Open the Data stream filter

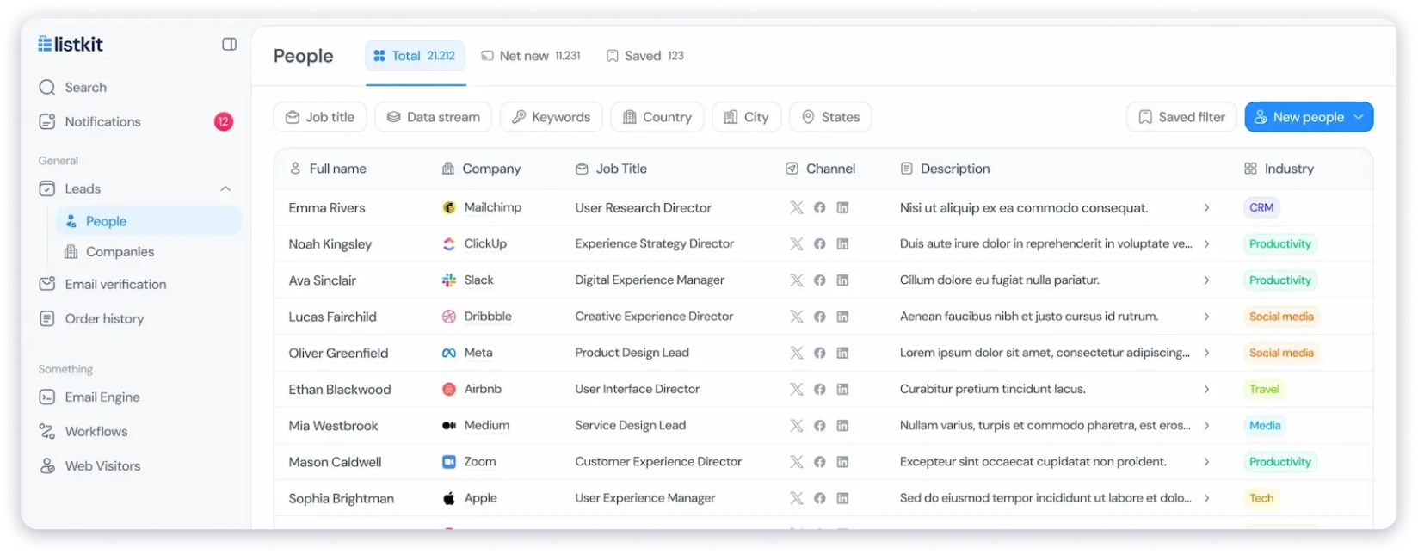click(433, 117)
